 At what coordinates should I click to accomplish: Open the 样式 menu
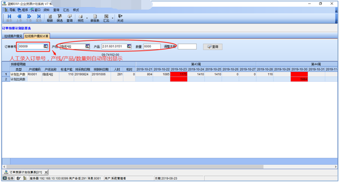pos(76,10)
